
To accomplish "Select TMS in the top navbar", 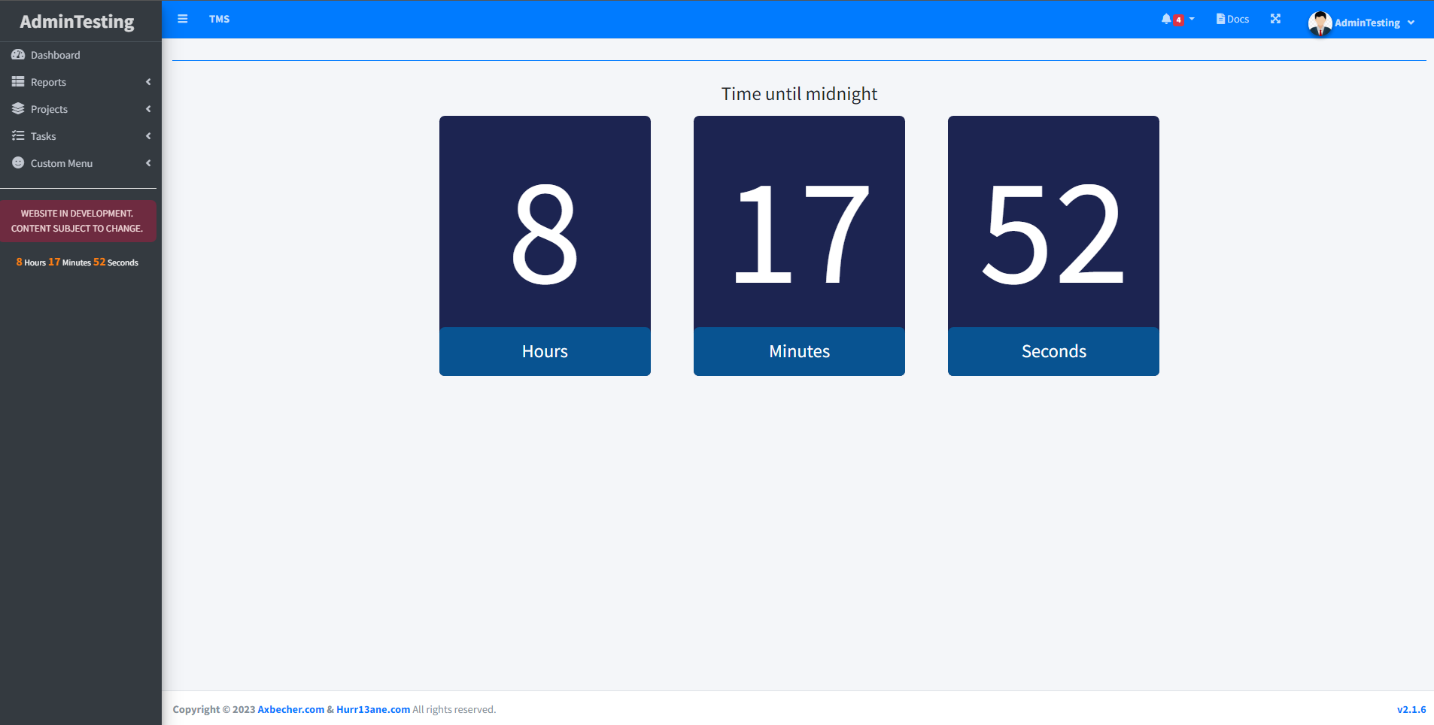I will click(x=219, y=19).
